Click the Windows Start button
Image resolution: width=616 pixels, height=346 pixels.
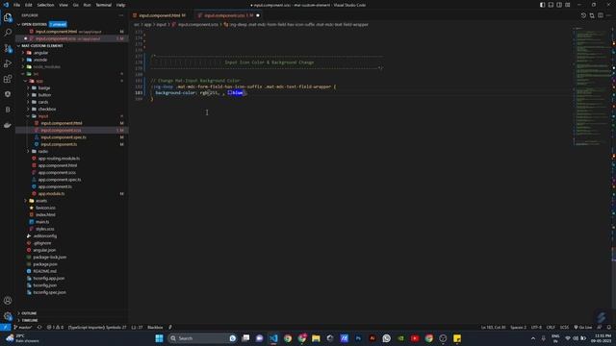(x=159, y=338)
